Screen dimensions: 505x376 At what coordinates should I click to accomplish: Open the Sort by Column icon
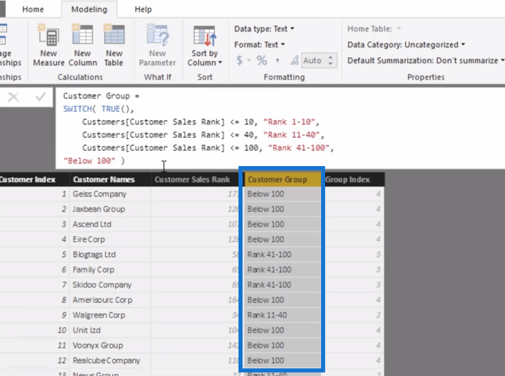[x=204, y=36]
